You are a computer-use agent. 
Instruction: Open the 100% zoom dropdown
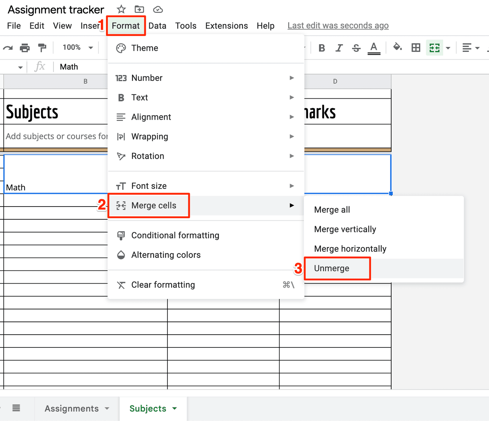(x=78, y=48)
